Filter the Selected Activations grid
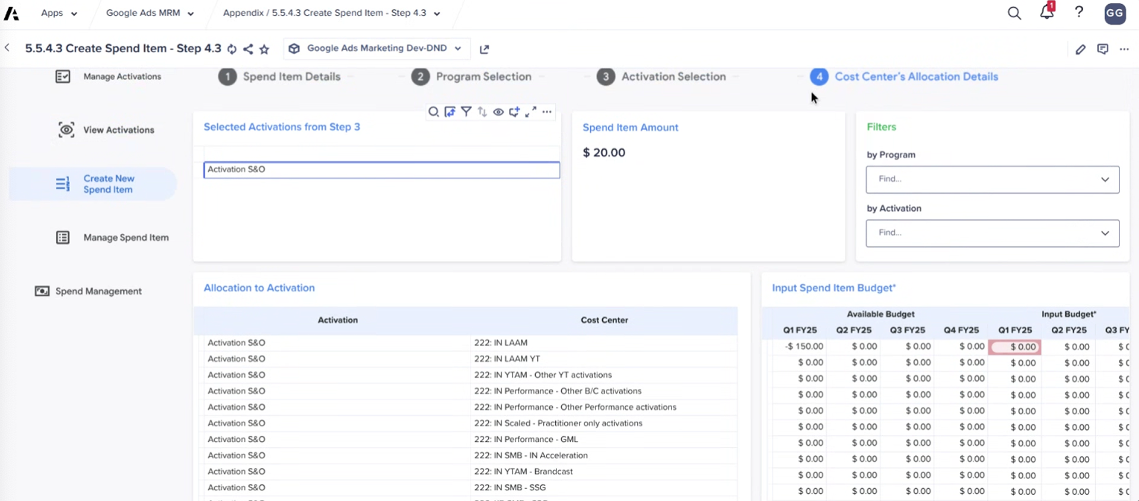This screenshot has height=501, width=1139. pos(466,112)
